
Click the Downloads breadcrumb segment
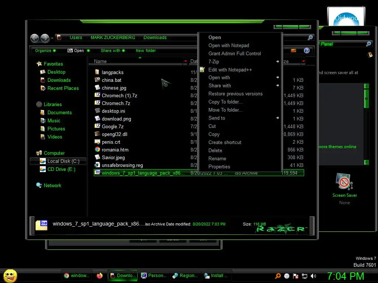155,38
